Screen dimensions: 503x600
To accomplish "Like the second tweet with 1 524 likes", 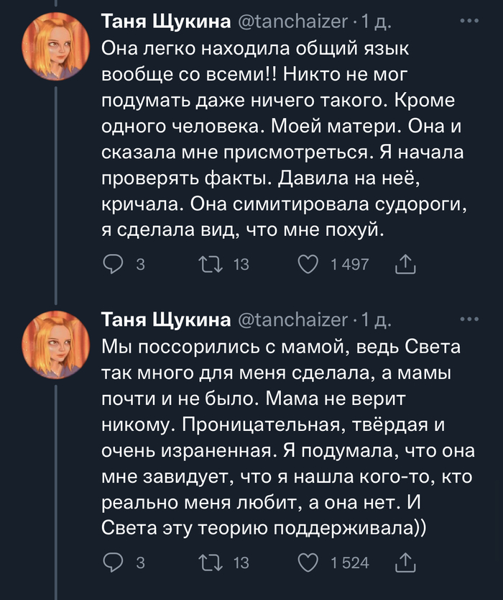I will (308, 563).
